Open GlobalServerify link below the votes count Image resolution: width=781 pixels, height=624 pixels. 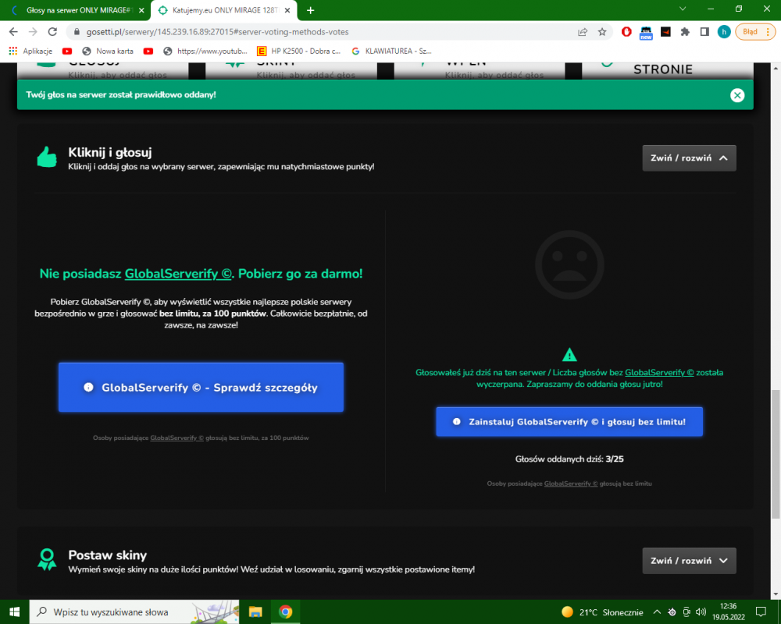tap(571, 484)
